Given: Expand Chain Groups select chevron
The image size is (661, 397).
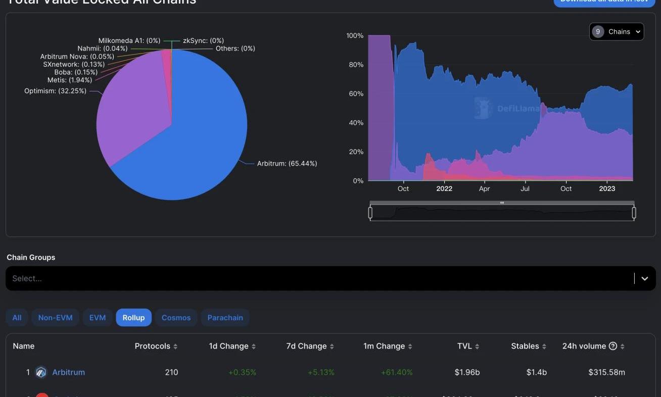Looking at the screenshot, I should [x=645, y=278].
